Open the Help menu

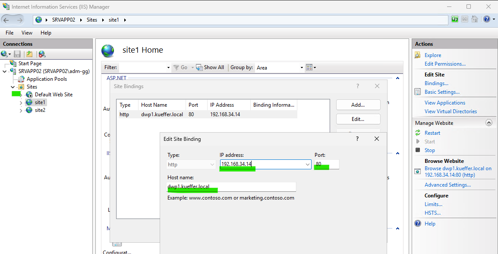click(x=46, y=33)
